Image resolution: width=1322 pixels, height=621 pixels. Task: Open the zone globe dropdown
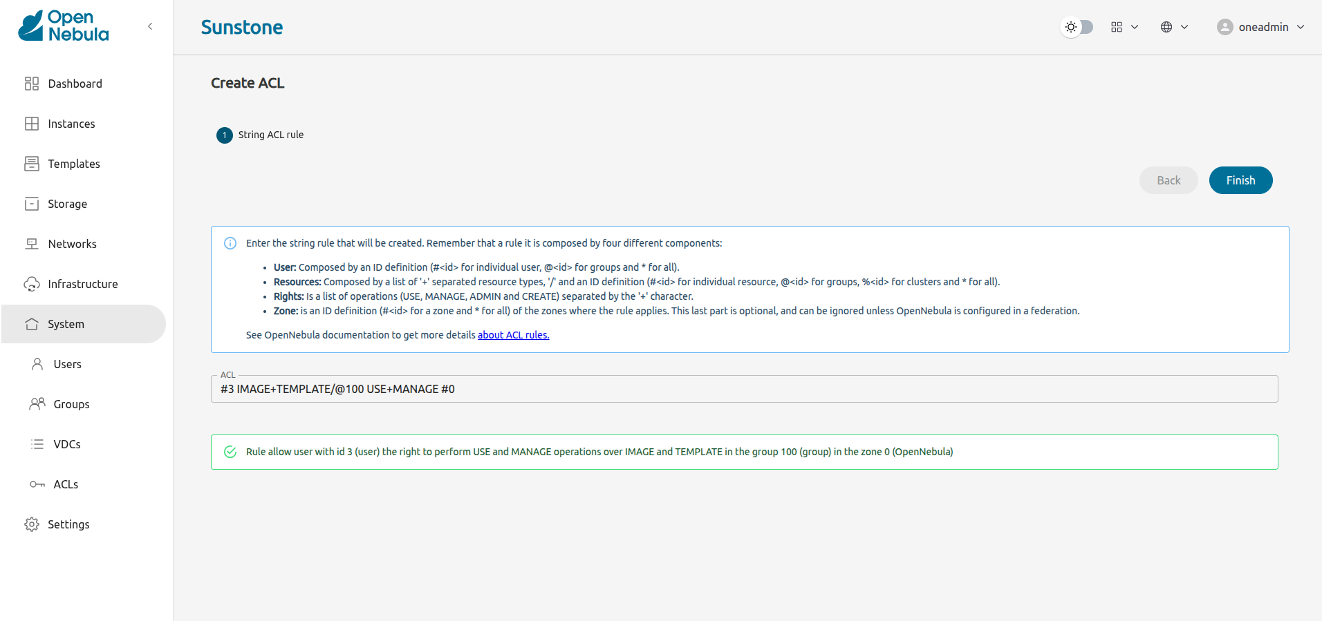[1175, 27]
